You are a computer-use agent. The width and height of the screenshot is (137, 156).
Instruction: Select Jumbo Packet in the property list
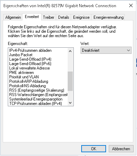(21, 55)
